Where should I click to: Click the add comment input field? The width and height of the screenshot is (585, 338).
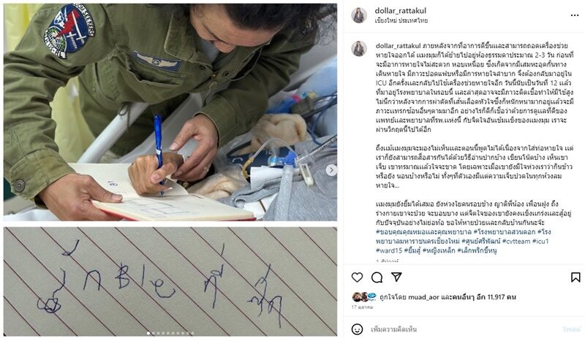pos(463,329)
